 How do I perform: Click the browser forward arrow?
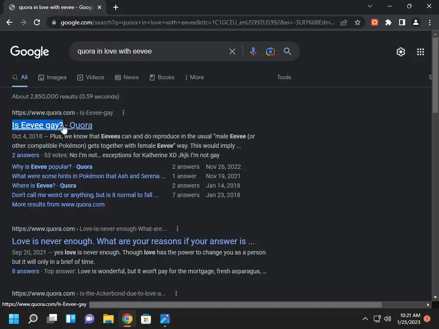pyautogui.click(x=23, y=22)
